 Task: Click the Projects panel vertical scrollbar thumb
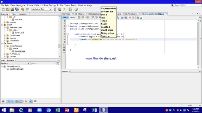coord(59,46)
